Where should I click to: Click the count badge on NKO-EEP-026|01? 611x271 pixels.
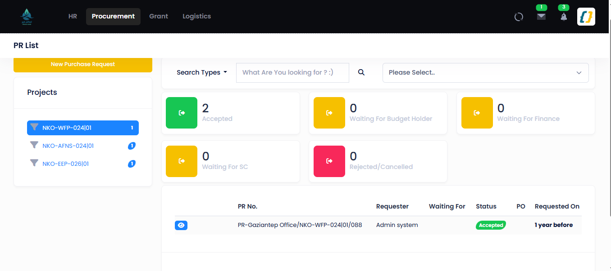pos(132,164)
